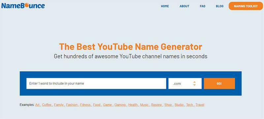Pick the Tech example link
This screenshot has height=119, width=264.
coord(190,105)
